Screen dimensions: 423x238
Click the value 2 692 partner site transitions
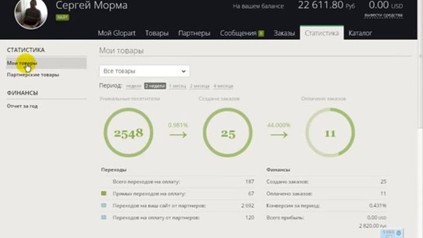click(248, 206)
